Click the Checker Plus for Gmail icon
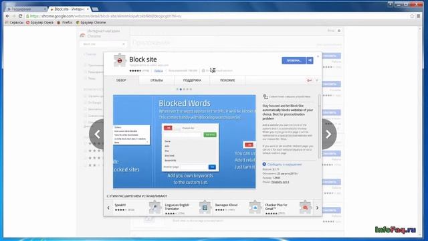The height and width of the screenshot is (241, 428). (305, 208)
